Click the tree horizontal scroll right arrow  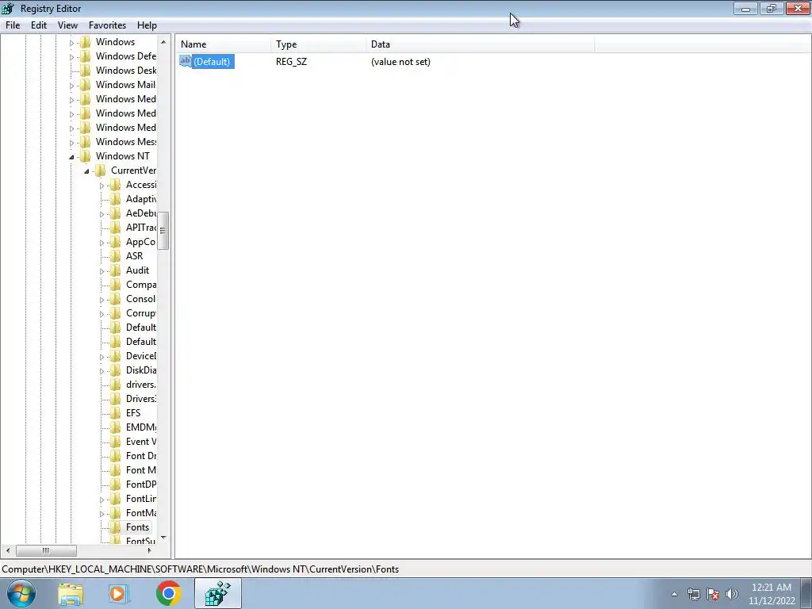coord(149,550)
